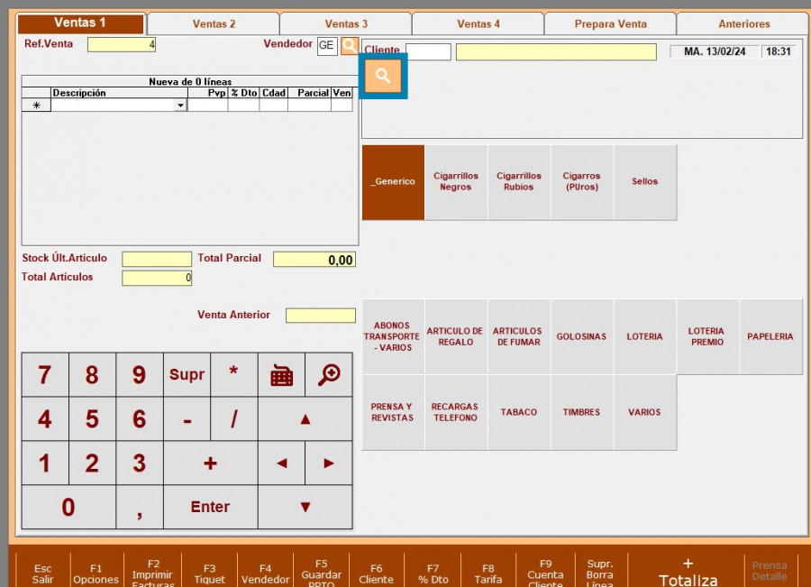Select the Cigarrillos Rubios category
The height and width of the screenshot is (587, 811).
pyautogui.click(x=519, y=182)
